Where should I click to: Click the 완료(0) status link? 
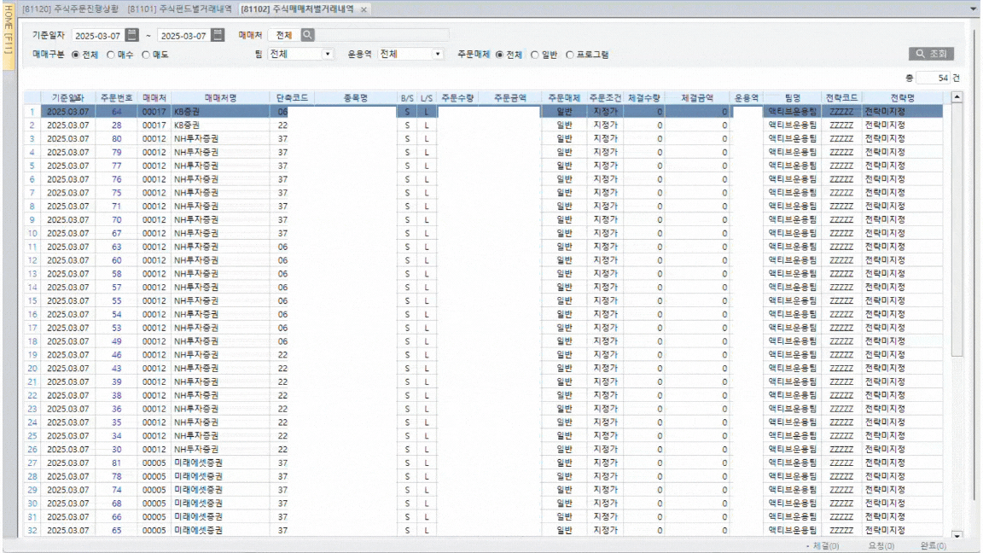[934, 546]
